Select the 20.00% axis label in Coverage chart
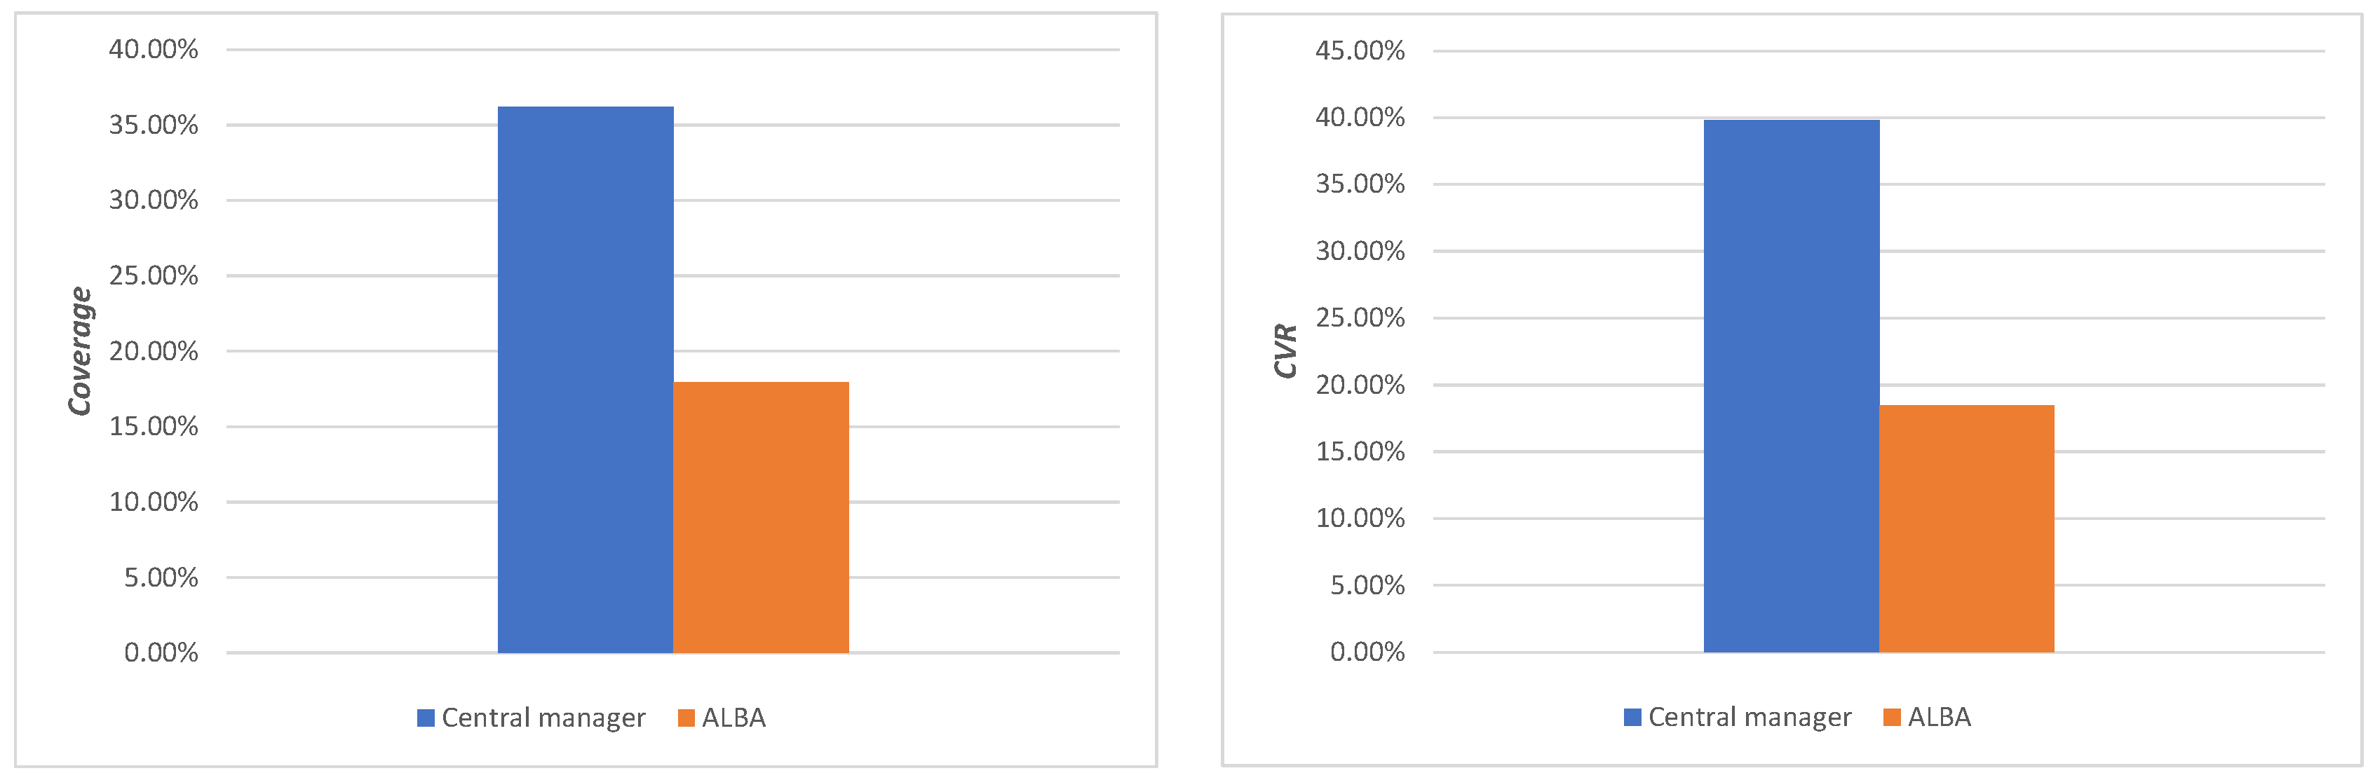Screen dimensions: 2375x780 (153, 351)
